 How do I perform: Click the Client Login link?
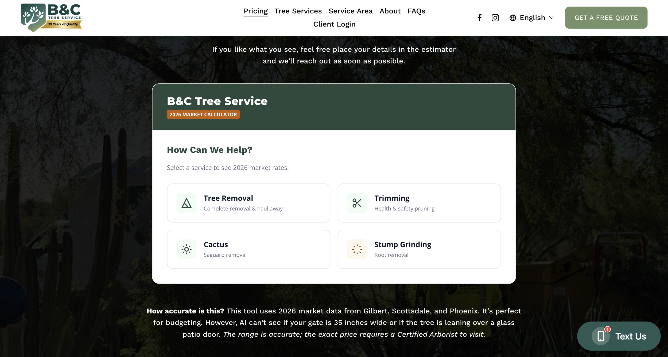coord(334,24)
